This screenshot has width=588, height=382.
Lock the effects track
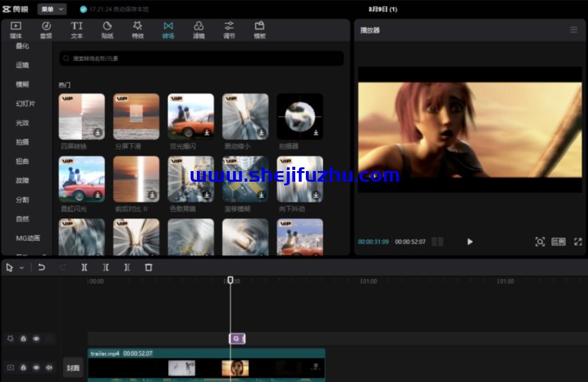tap(23, 338)
